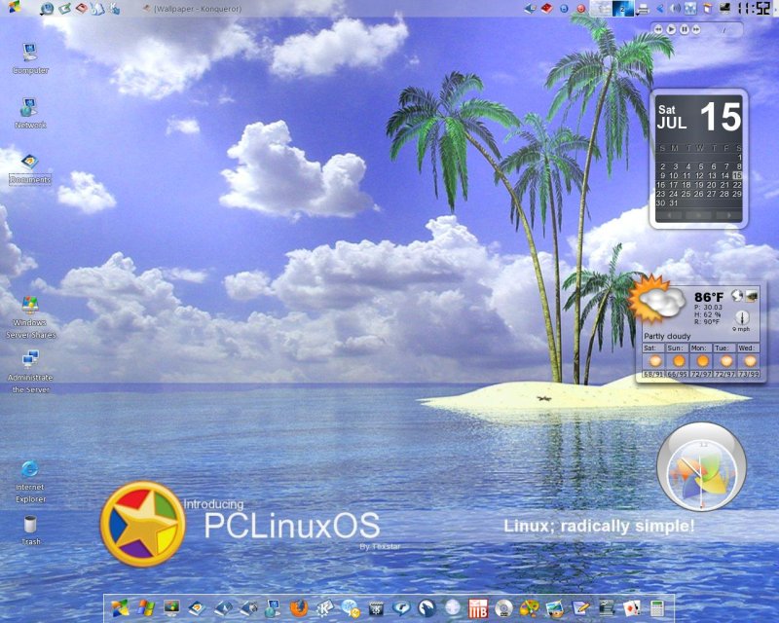Open the home folder icon in dock
This screenshot has height=623, width=779.
coord(198,608)
